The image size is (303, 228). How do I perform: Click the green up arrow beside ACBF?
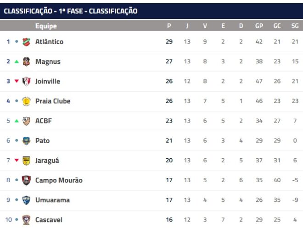point(17,121)
